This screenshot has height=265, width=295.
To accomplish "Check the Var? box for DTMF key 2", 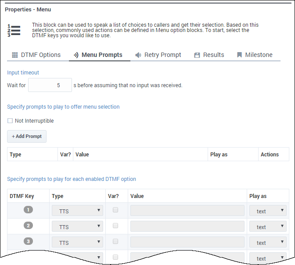I will click(115, 226).
